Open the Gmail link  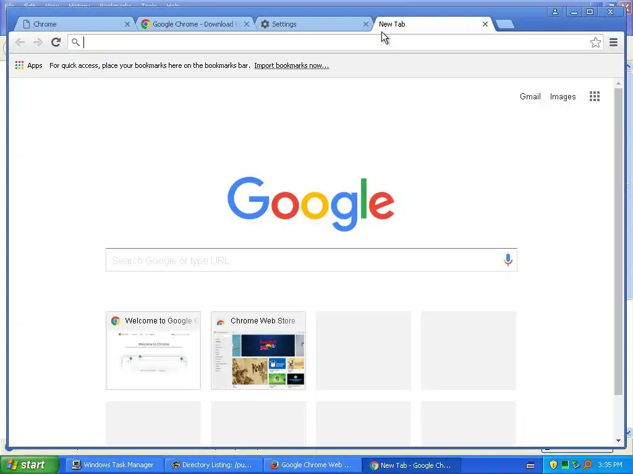530,97
